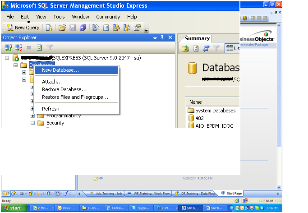Click the Up folder icon in Summary toolbar

point(185,48)
